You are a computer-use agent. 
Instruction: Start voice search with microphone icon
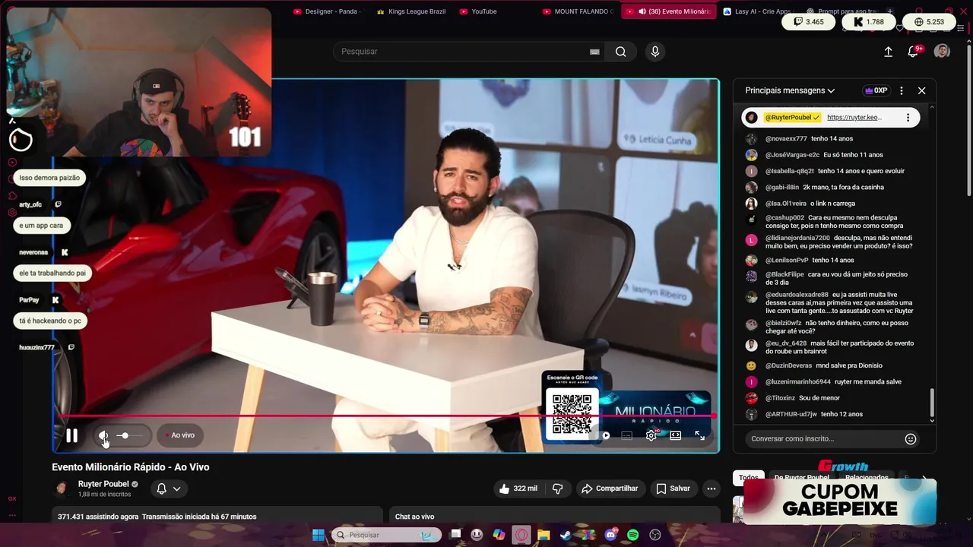point(655,52)
